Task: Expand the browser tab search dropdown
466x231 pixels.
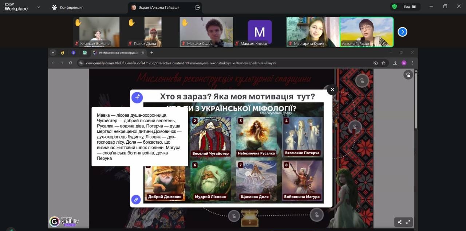Action: [53, 52]
